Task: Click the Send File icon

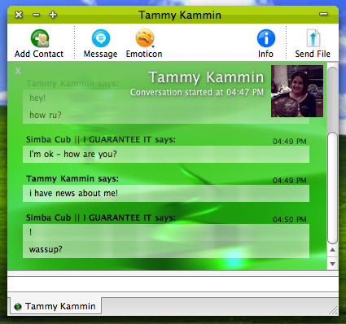Action: click(313, 38)
